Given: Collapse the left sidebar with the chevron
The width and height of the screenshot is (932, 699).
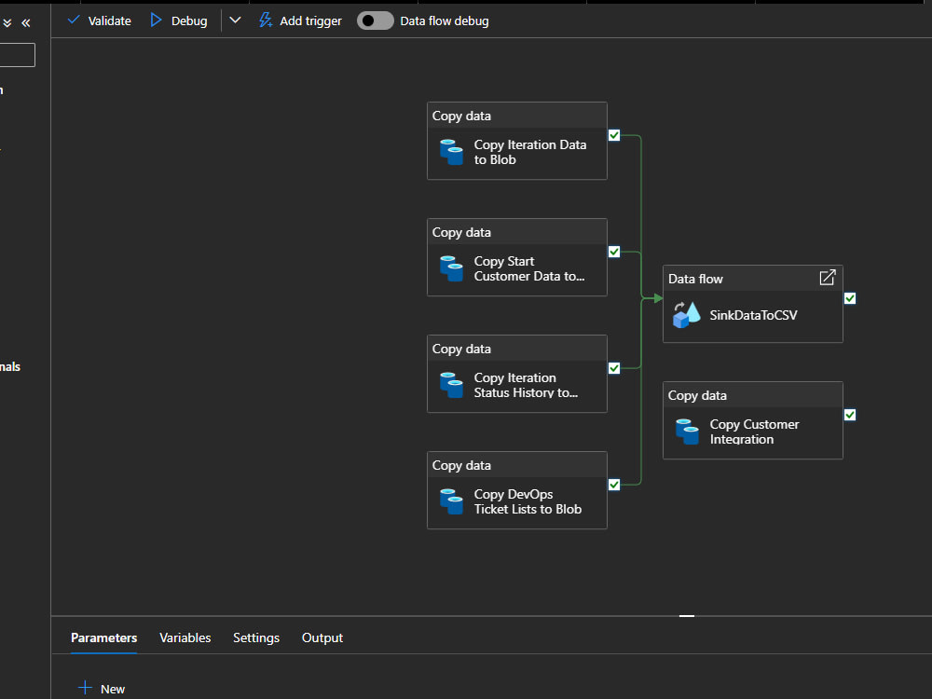Looking at the screenshot, I should coord(26,21).
